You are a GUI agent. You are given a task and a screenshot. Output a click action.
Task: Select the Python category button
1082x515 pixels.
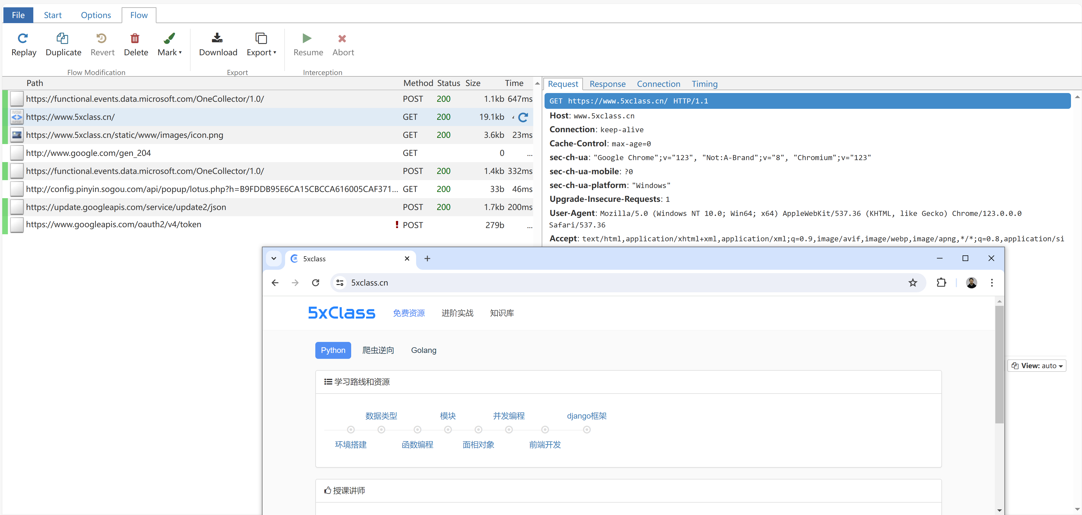tap(333, 350)
